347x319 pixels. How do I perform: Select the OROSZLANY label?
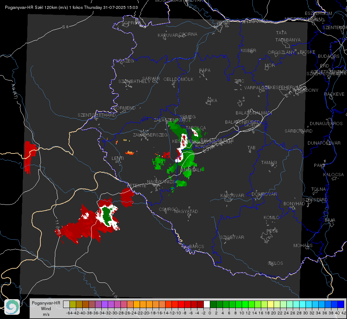click(281, 52)
